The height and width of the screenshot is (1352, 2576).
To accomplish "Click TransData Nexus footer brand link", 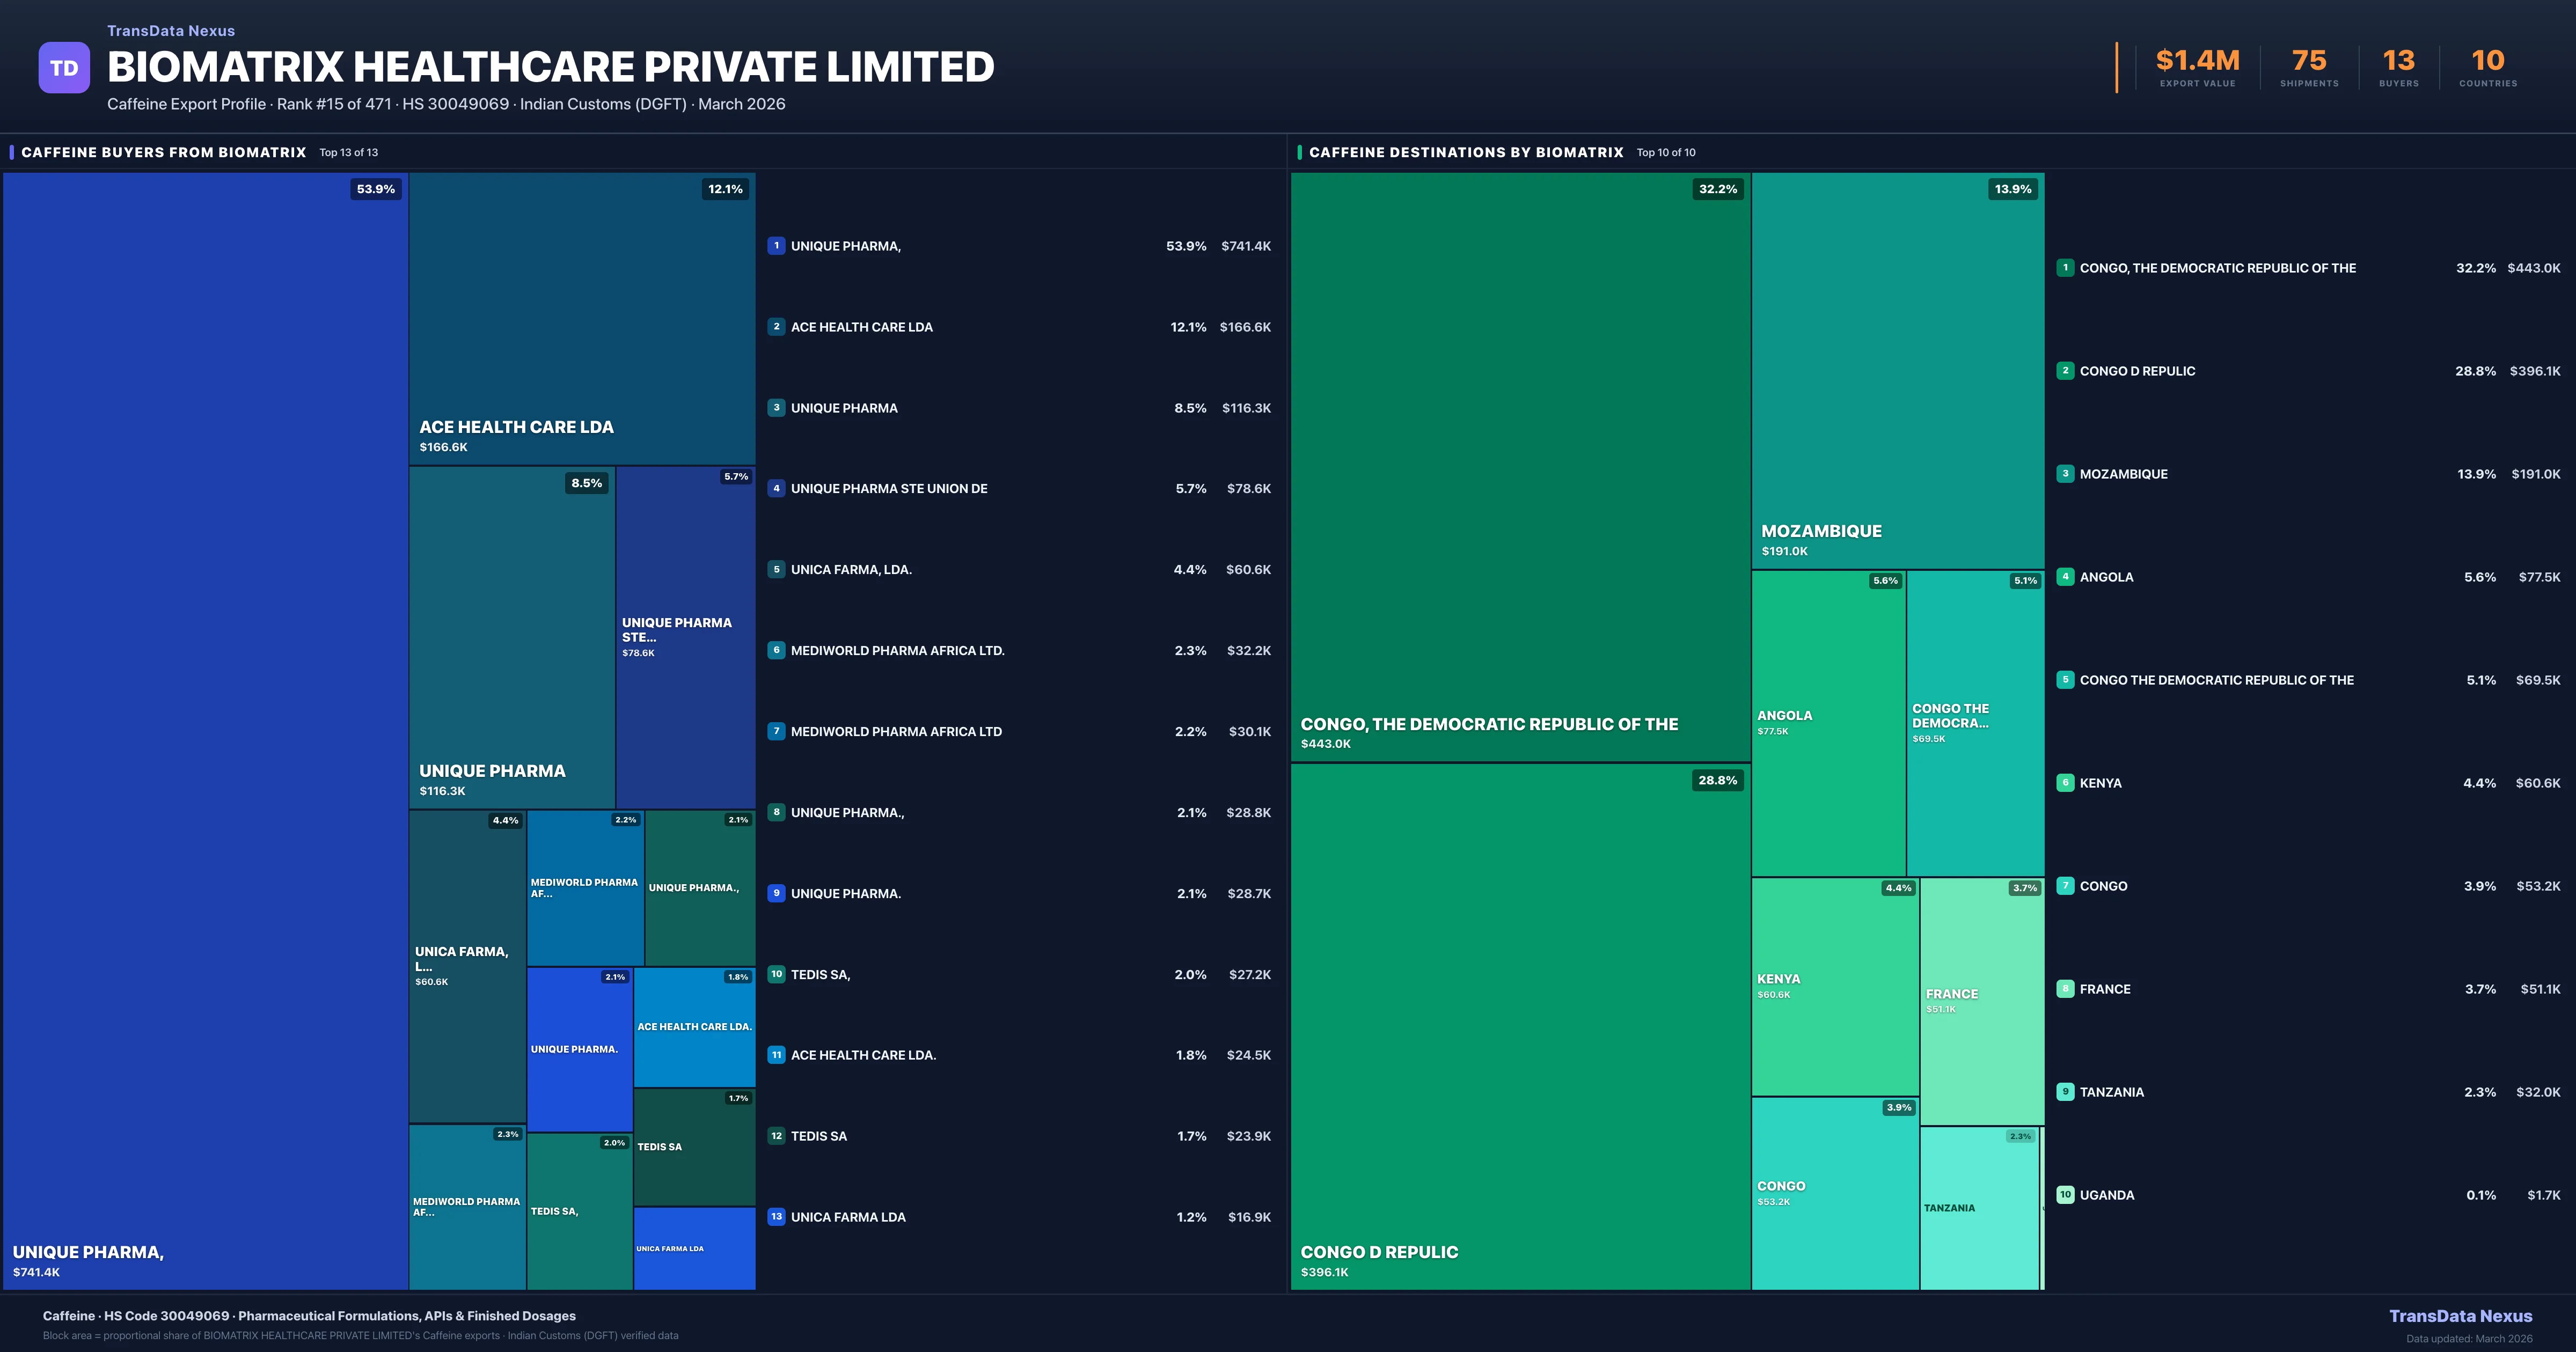I will [2460, 1316].
